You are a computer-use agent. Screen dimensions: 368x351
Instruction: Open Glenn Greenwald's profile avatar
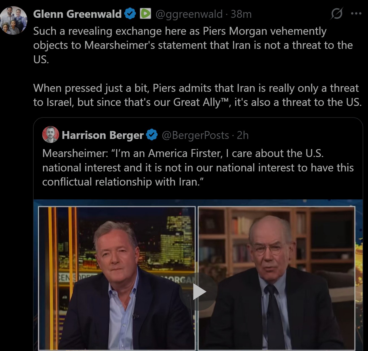14,20
